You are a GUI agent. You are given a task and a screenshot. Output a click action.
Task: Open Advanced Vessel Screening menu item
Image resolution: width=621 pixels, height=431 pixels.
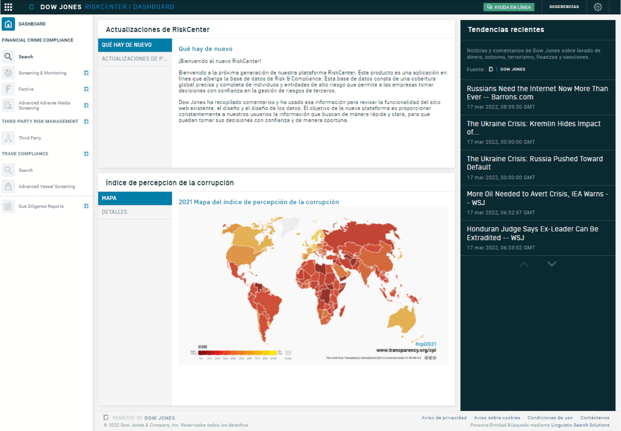pyautogui.click(x=47, y=186)
